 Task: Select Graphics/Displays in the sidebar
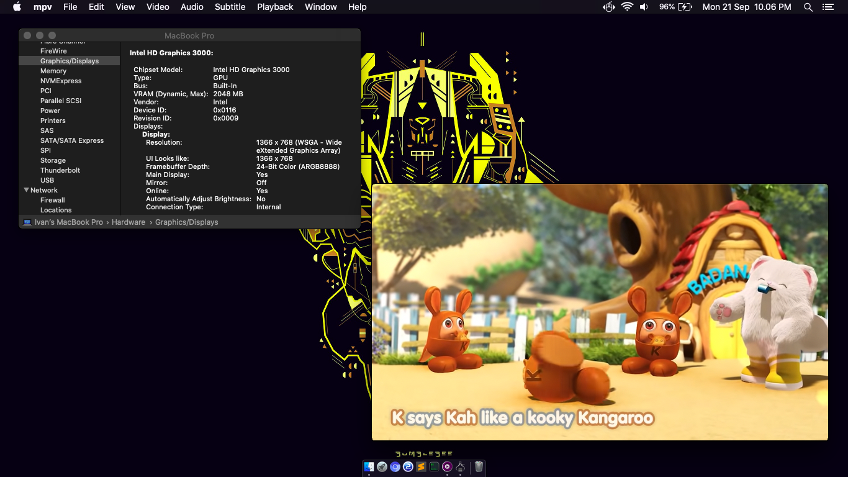[x=70, y=61]
